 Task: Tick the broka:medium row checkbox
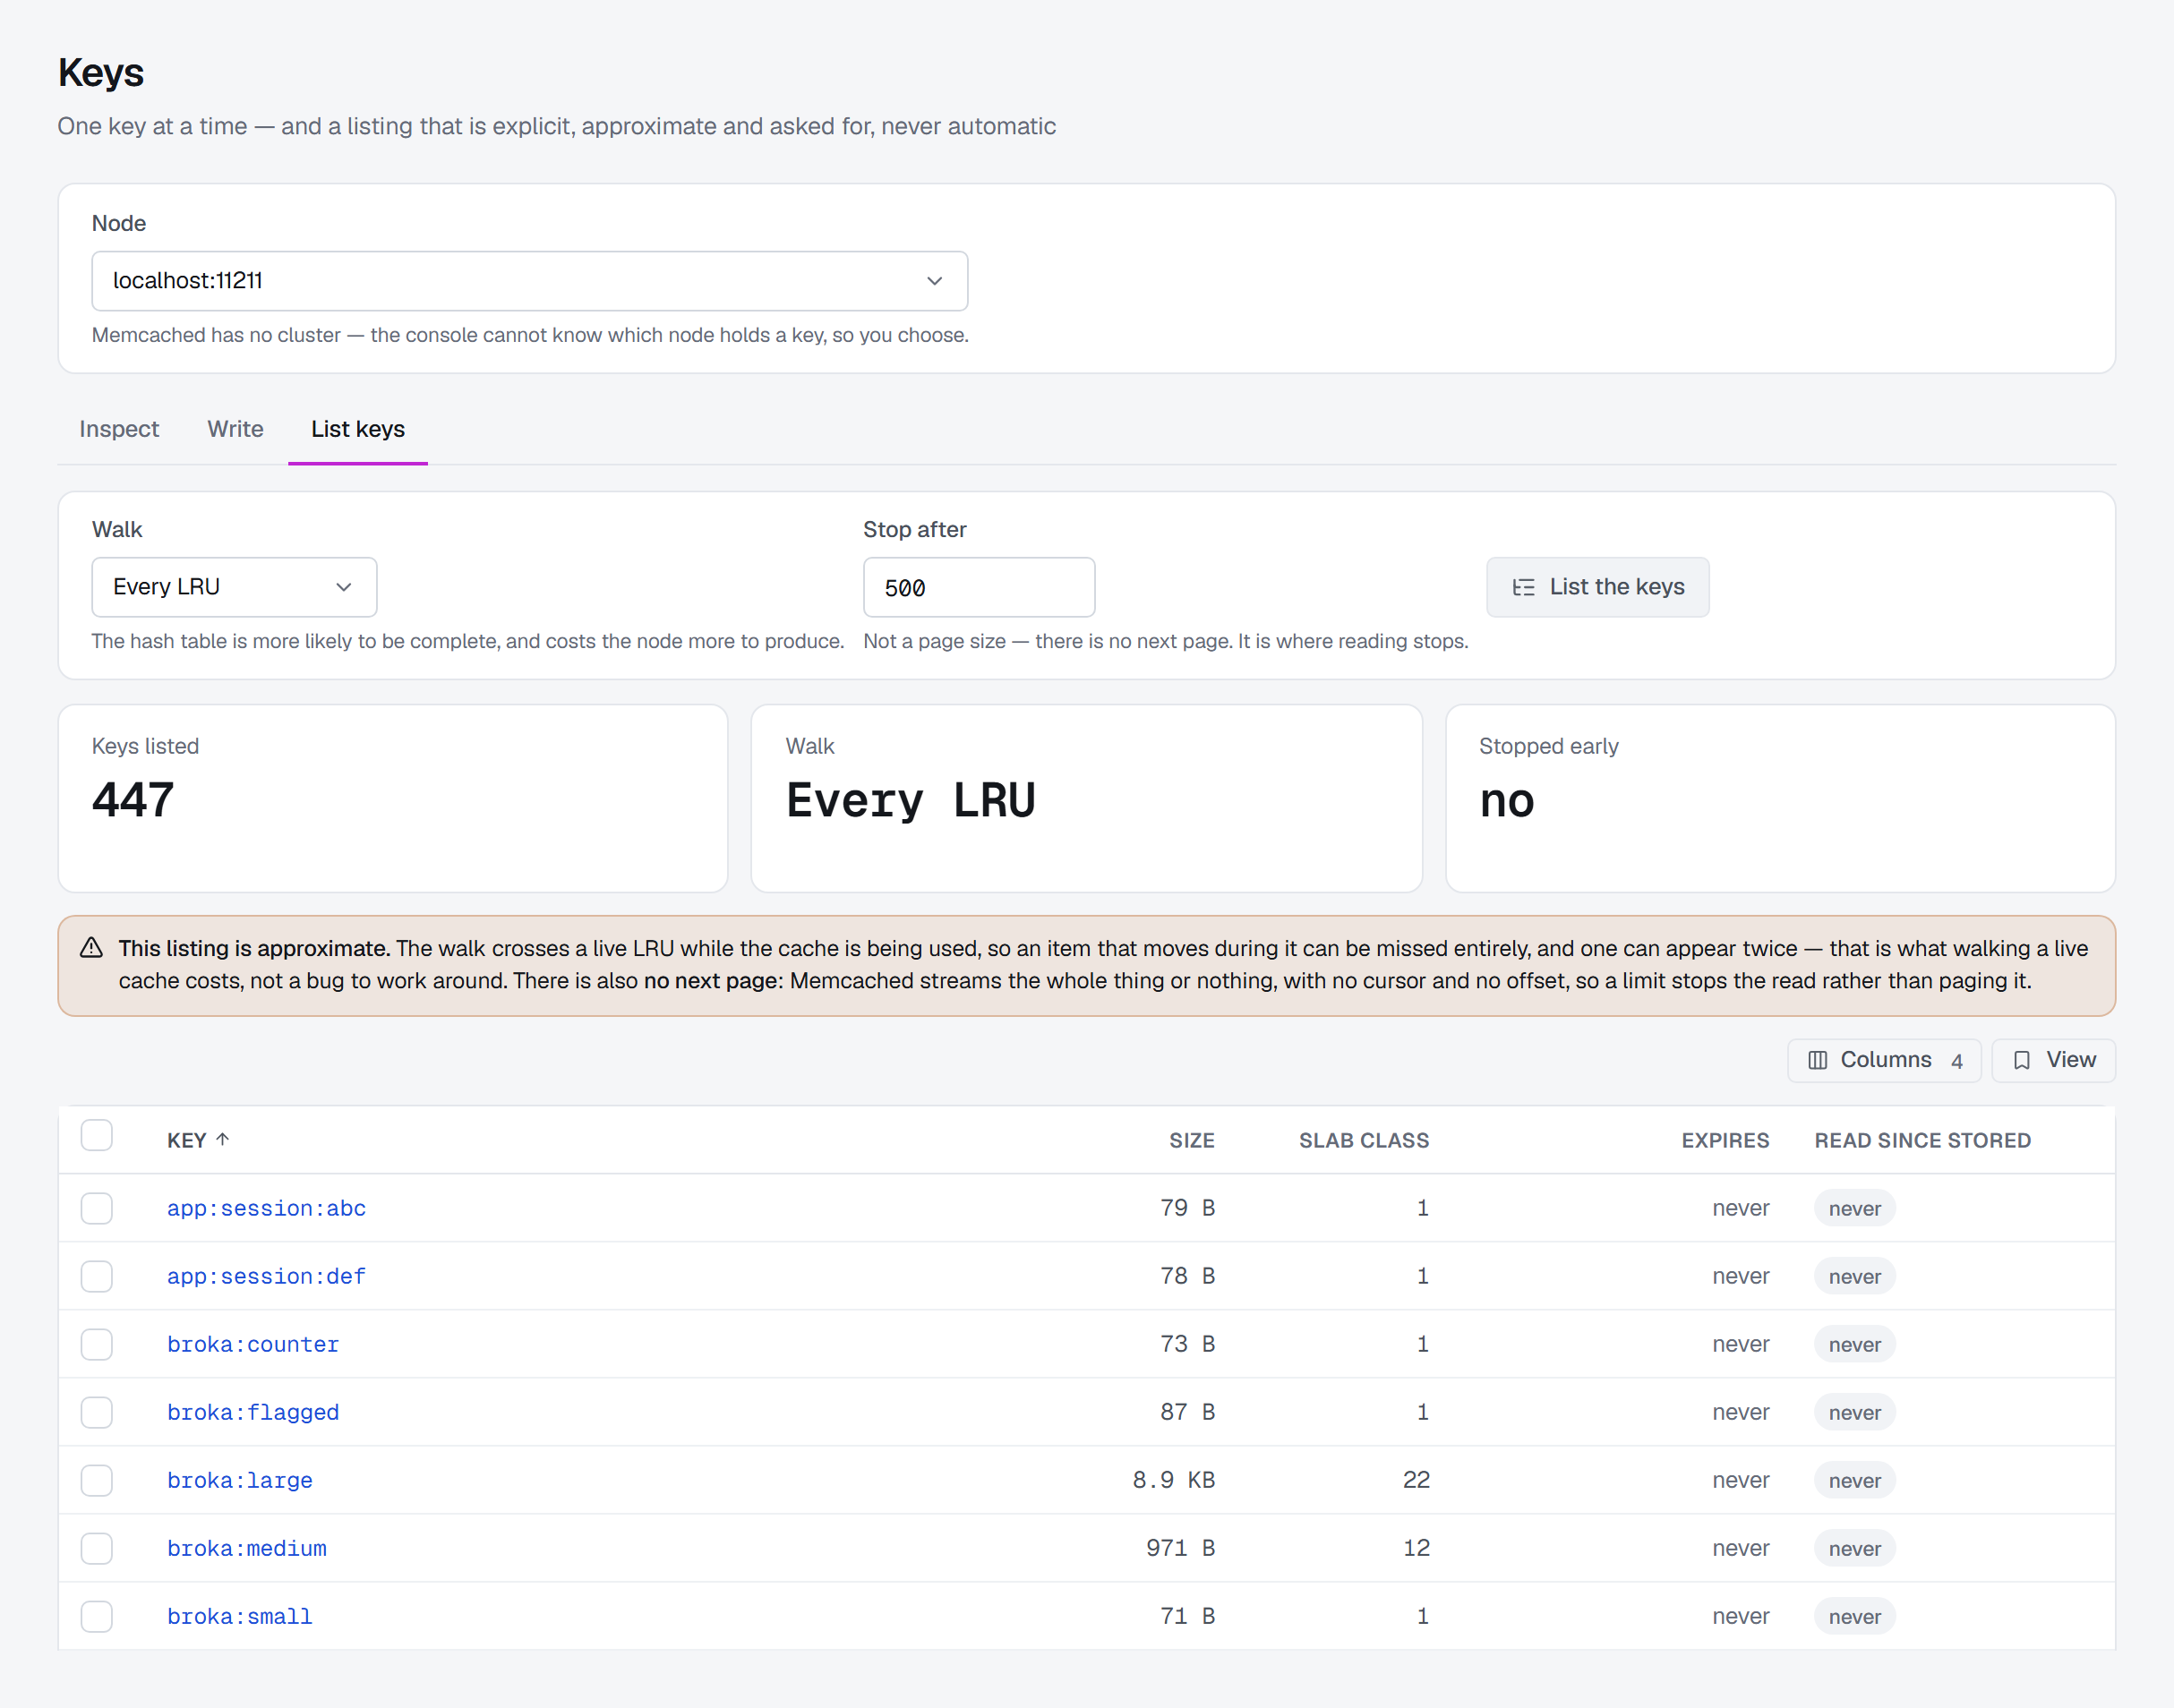97,1548
